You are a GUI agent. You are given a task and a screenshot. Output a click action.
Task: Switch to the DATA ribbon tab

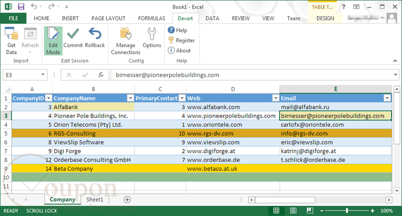tap(212, 18)
